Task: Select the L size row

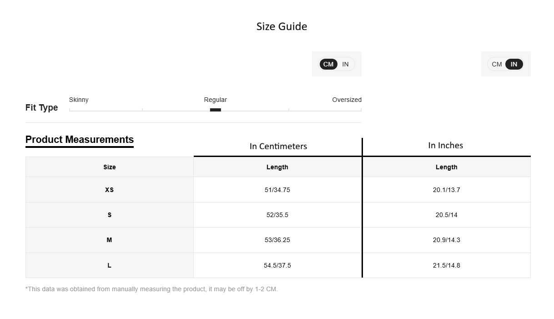Action: (x=278, y=265)
